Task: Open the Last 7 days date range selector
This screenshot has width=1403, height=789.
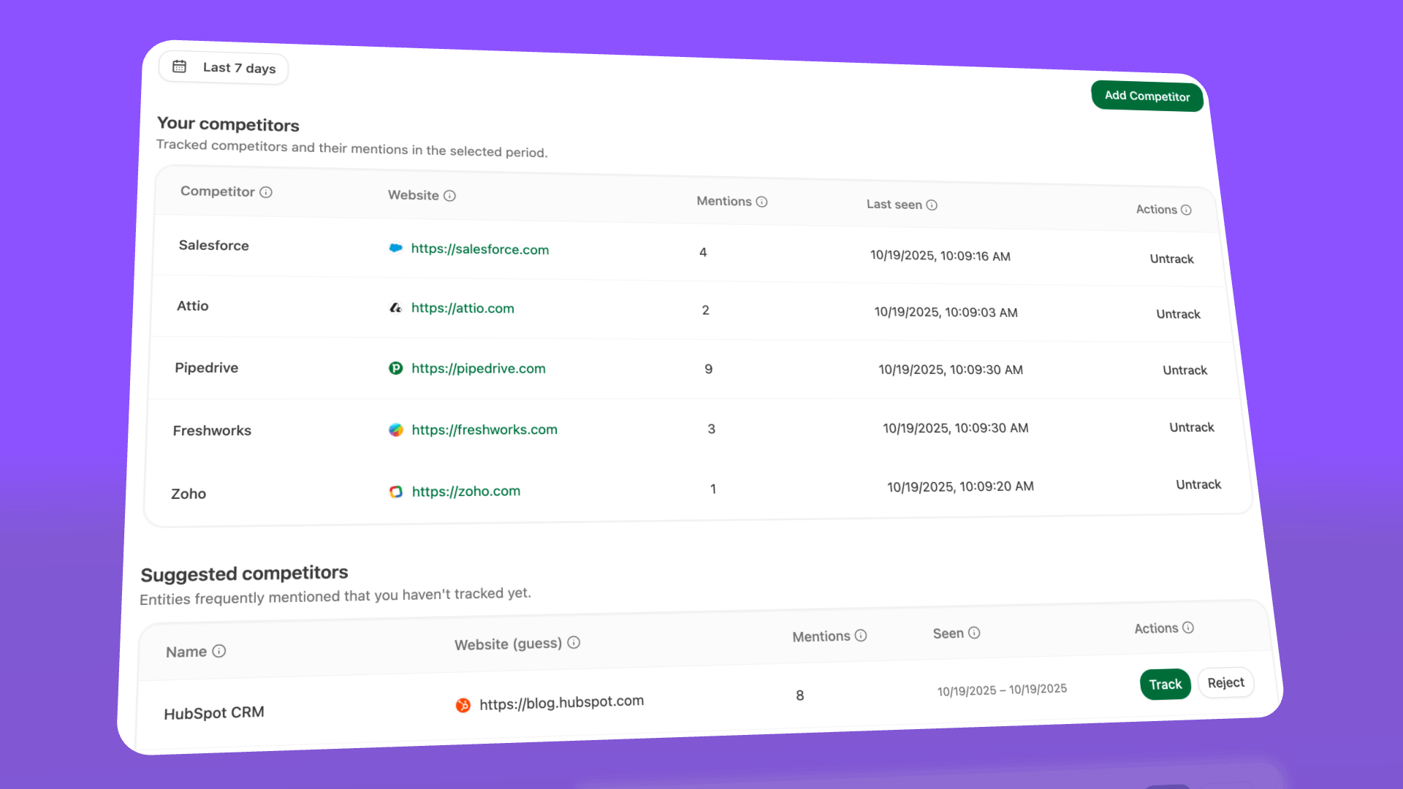Action: (x=223, y=67)
